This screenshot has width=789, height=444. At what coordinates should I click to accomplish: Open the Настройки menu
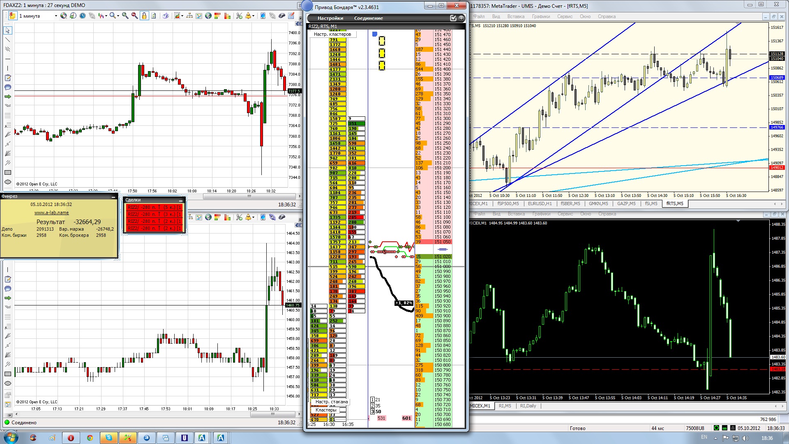[x=330, y=18]
